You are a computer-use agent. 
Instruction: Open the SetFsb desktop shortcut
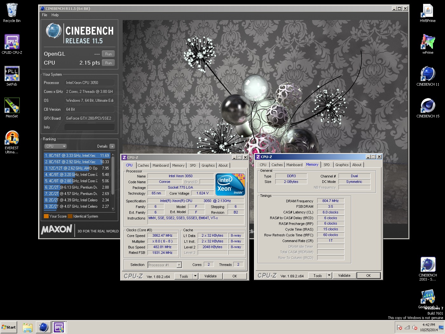(12, 76)
